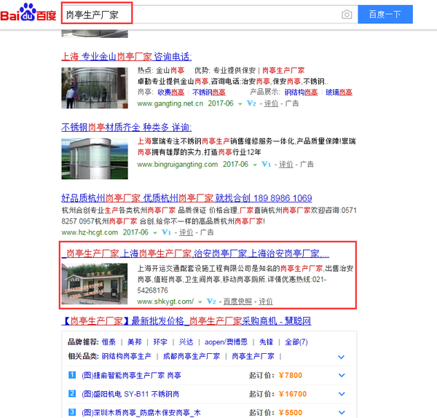
Task: Click price ¥7800
Action: pos(290,375)
